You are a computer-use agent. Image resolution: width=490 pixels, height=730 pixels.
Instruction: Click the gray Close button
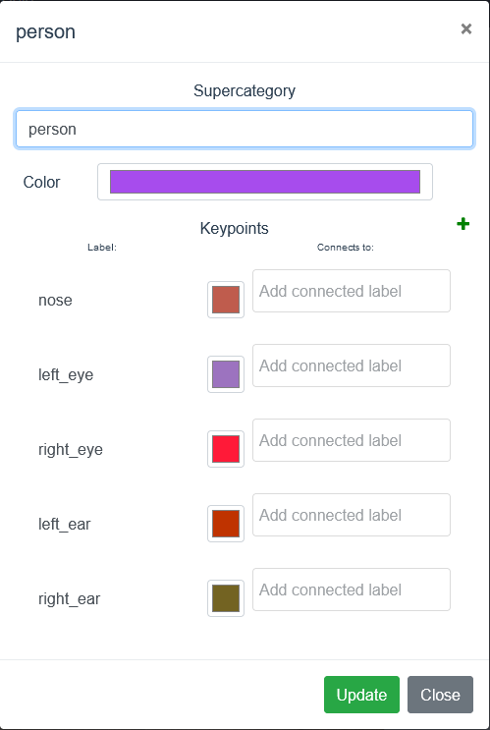[440, 695]
